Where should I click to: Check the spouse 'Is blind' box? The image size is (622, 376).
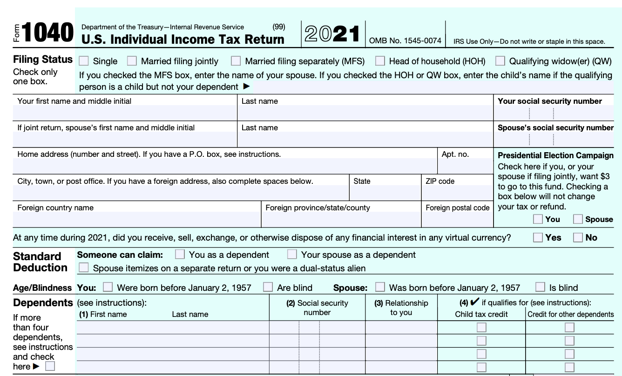point(540,288)
